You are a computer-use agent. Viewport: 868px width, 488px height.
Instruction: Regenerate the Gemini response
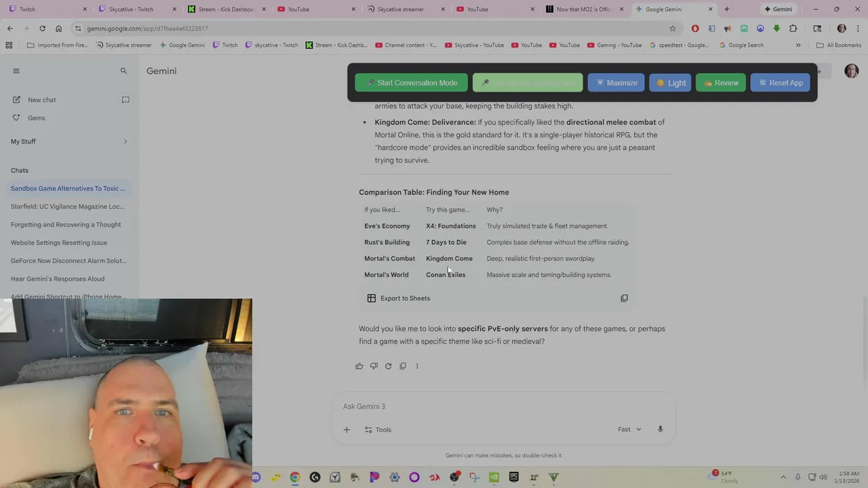pos(388,366)
